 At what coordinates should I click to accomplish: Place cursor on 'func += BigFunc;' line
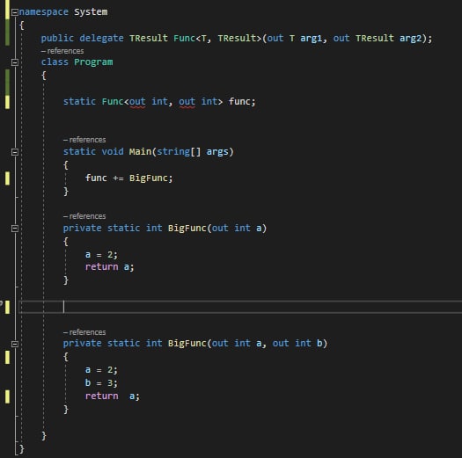[x=129, y=178]
